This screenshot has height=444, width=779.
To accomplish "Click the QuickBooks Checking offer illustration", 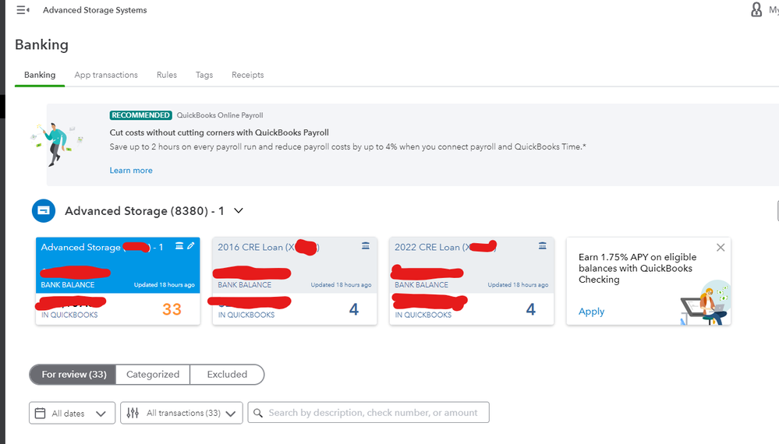I will (706, 302).
